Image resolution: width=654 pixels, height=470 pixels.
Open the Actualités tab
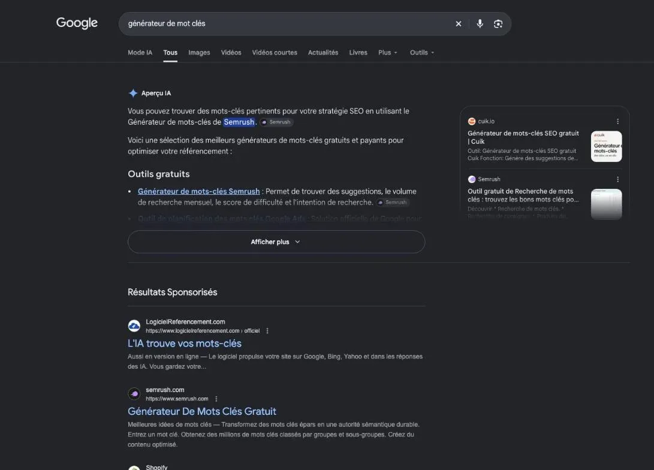[323, 53]
